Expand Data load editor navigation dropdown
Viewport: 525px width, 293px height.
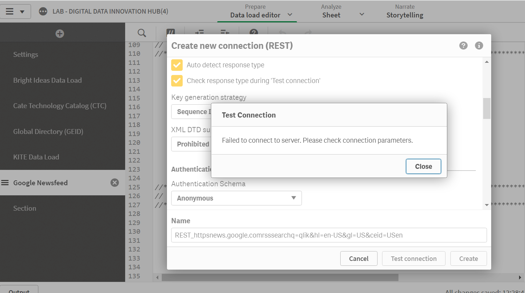click(290, 15)
